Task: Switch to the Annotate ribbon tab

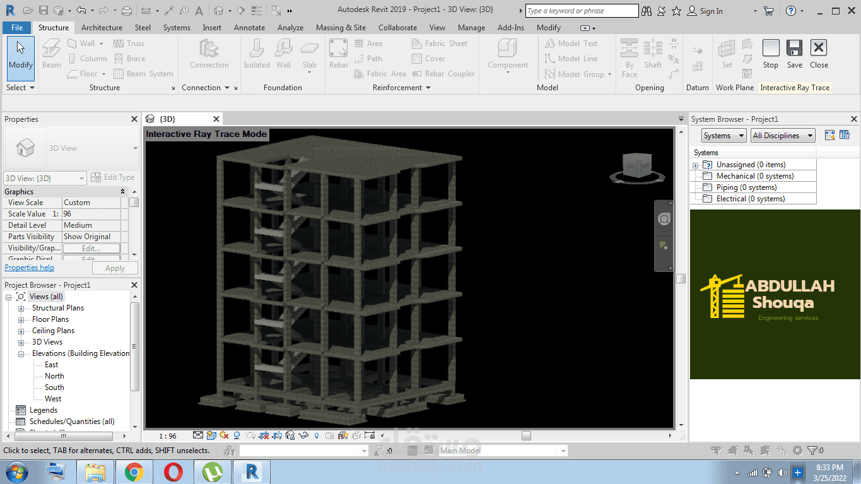Action: (x=249, y=27)
